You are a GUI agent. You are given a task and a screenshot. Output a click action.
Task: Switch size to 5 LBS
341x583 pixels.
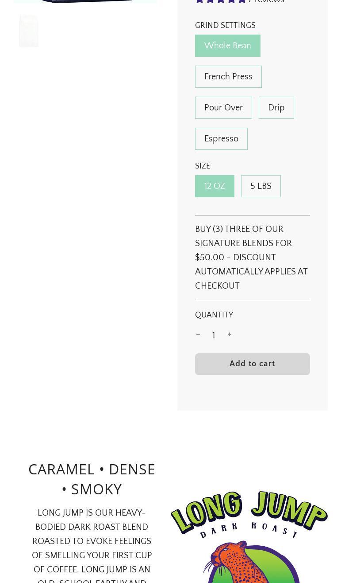(x=261, y=186)
